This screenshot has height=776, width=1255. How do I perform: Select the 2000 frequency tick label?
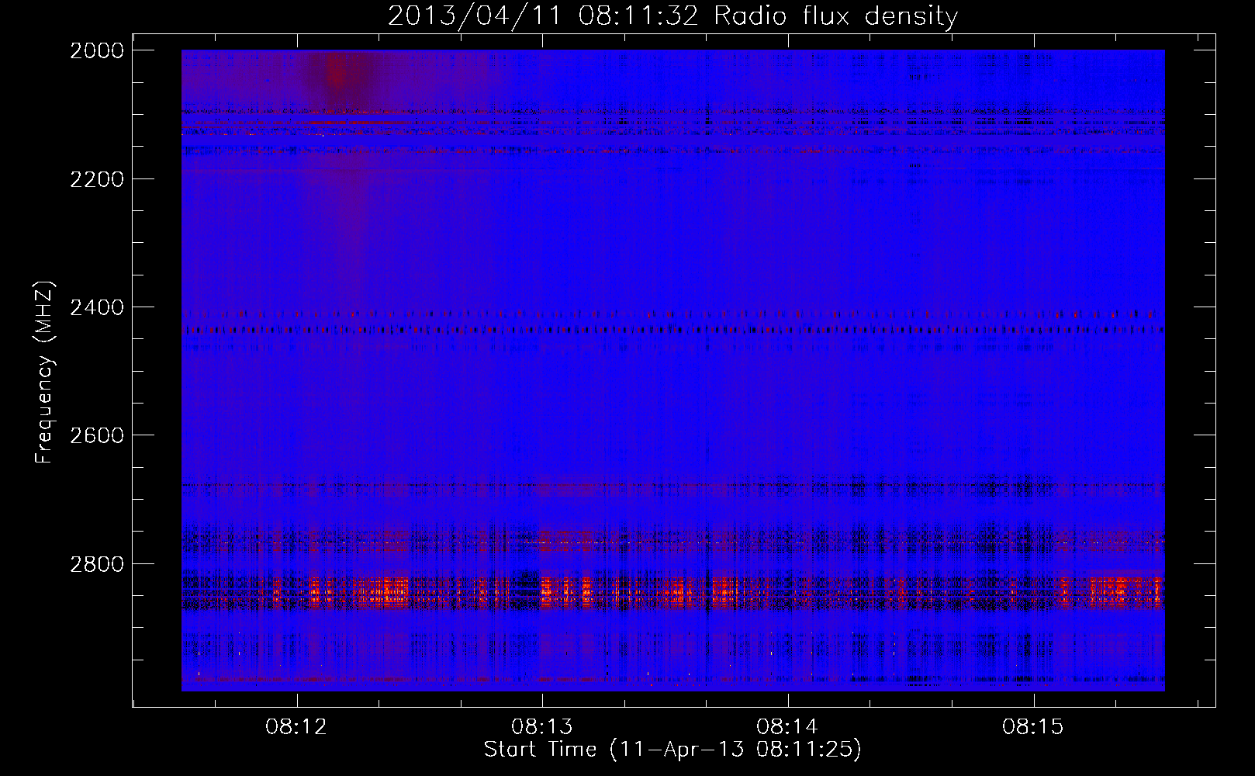tap(97, 50)
